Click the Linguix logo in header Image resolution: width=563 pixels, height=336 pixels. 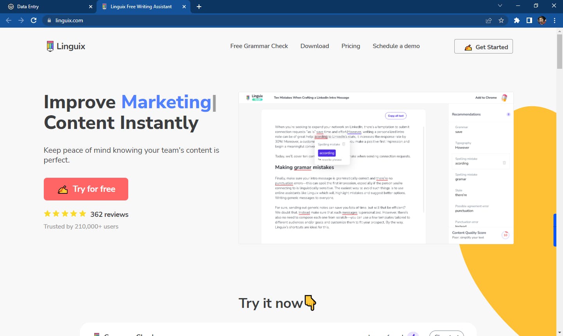click(66, 46)
